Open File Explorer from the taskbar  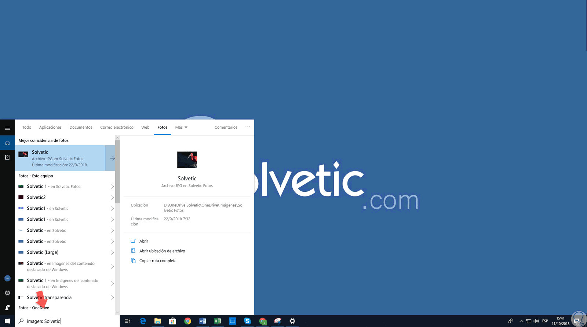point(158,321)
